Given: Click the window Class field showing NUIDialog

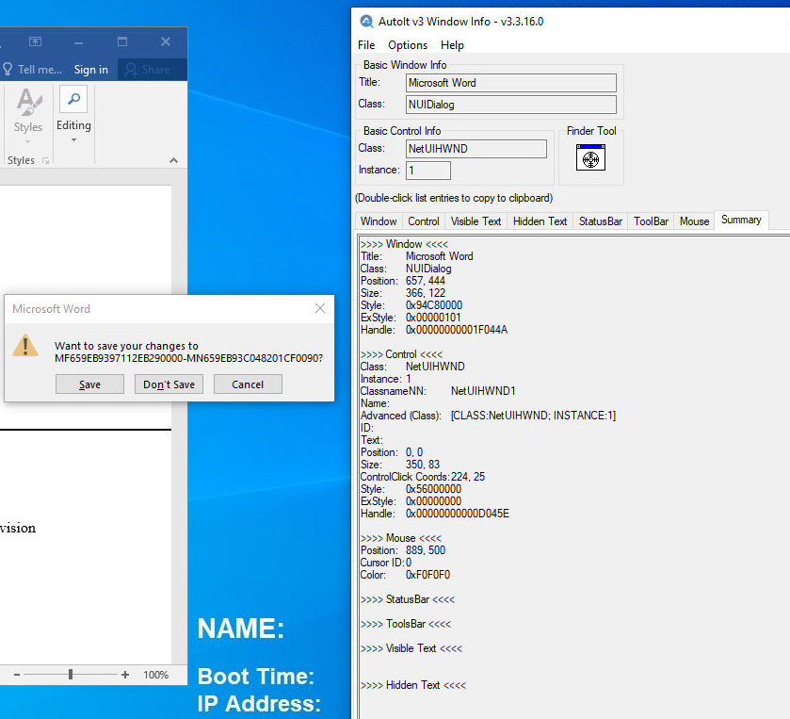Looking at the screenshot, I should (511, 105).
